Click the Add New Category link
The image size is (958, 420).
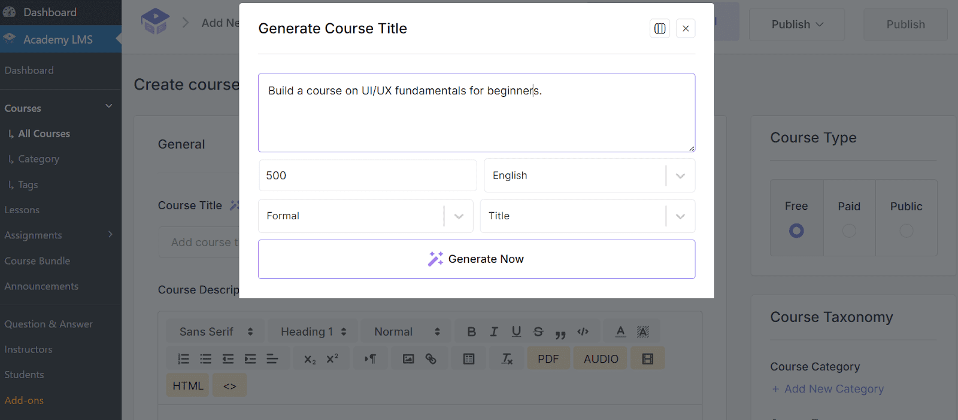827,389
